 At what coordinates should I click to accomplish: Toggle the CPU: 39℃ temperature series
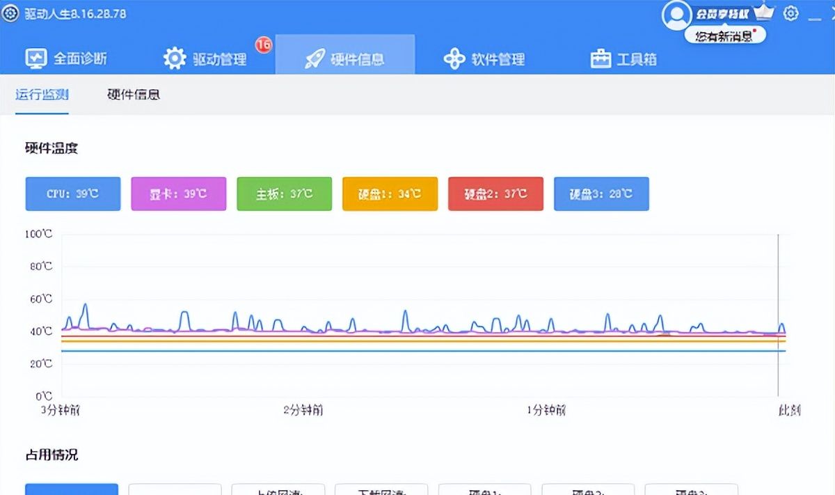(72, 194)
